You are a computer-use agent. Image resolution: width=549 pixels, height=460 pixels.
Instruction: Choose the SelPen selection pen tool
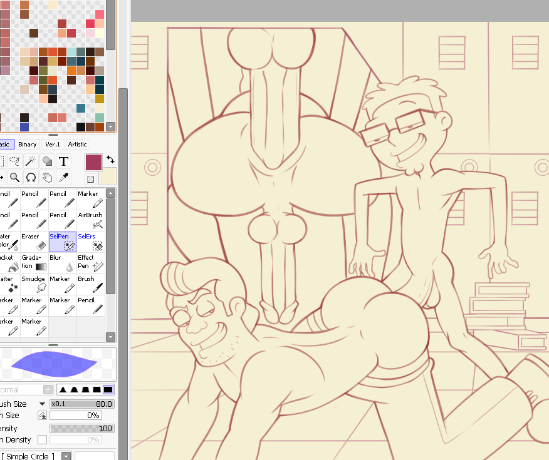[x=62, y=242]
